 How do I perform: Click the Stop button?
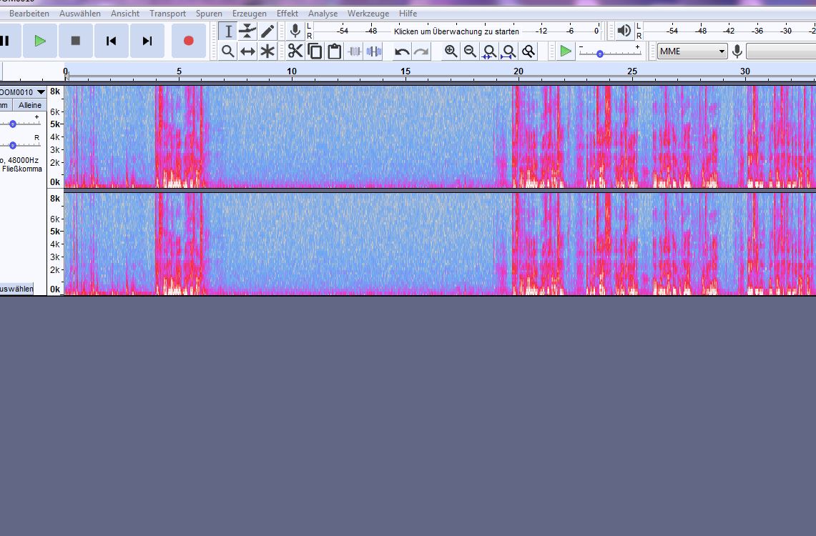tap(76, 41)
